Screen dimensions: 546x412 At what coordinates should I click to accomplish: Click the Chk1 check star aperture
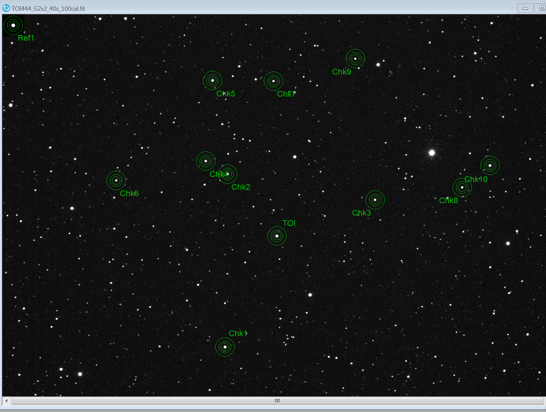coord(225,347)
